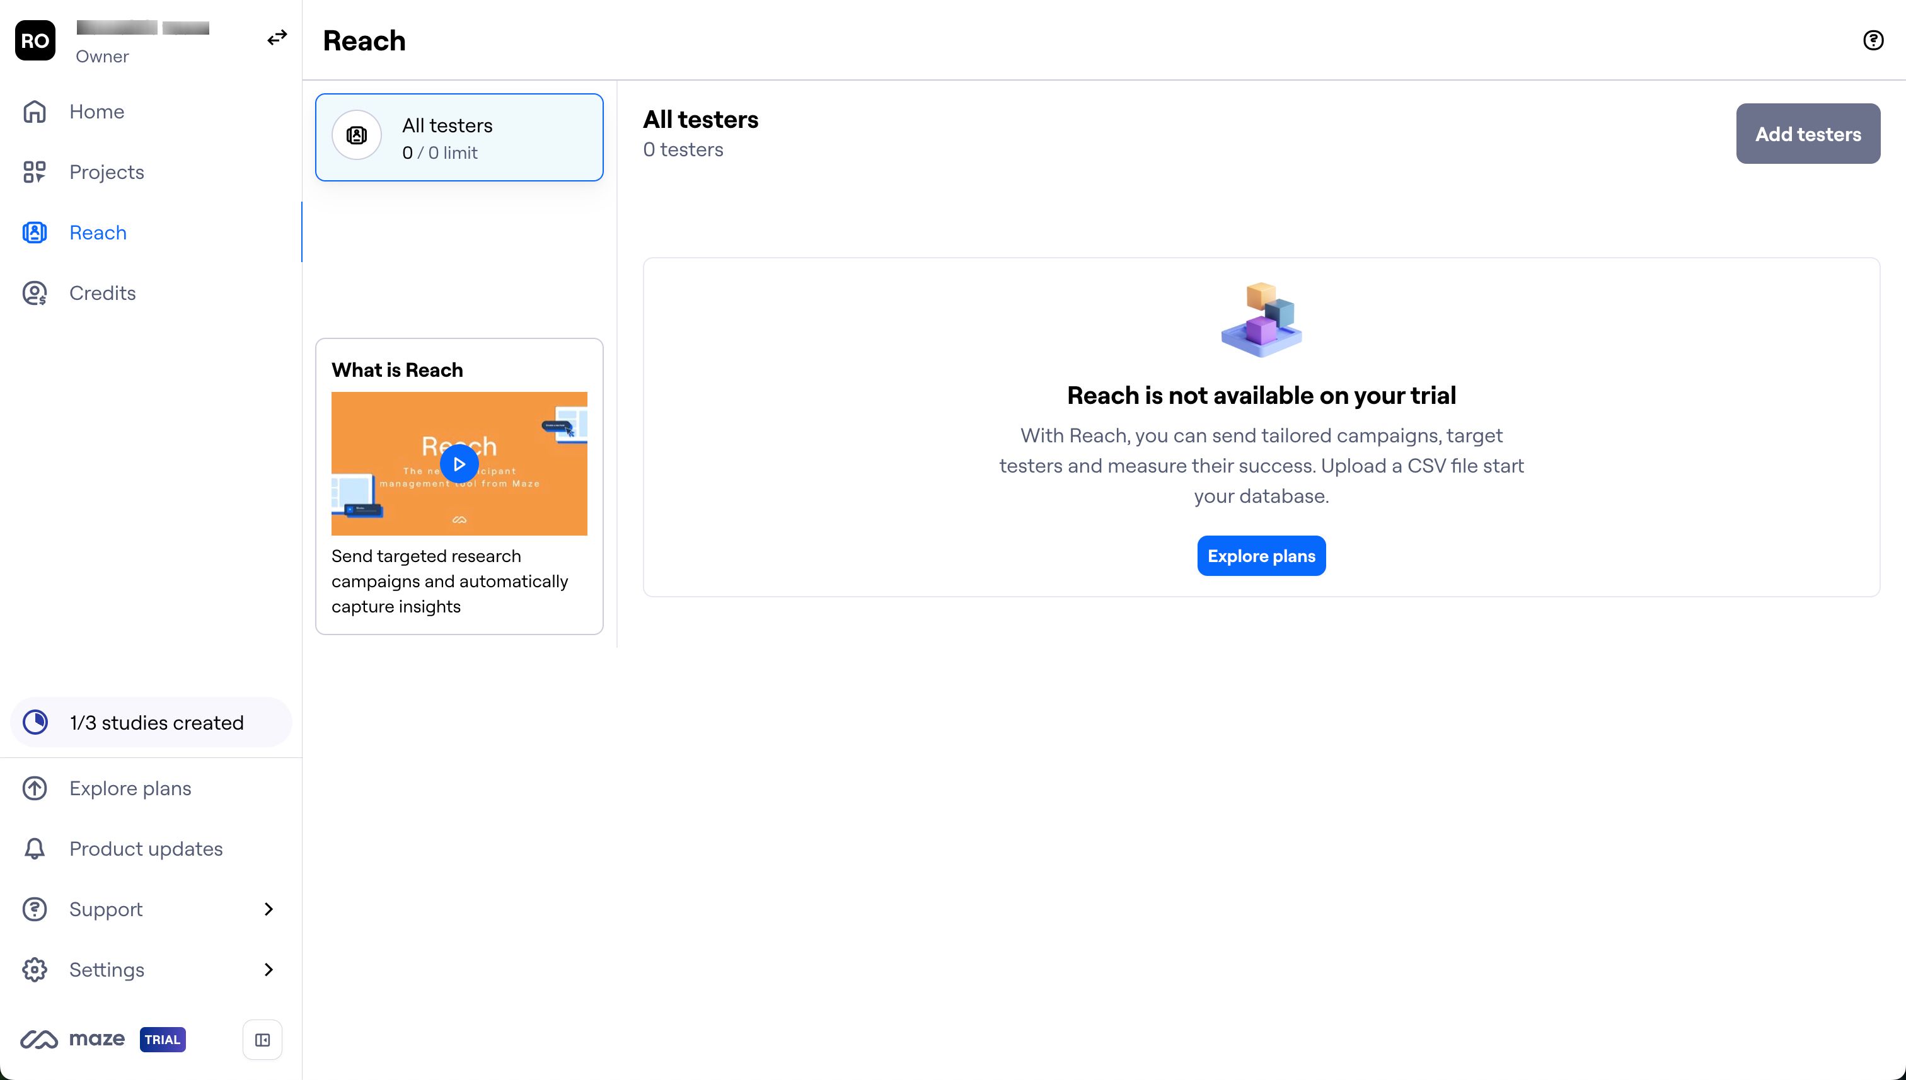Click the studies progress pie icon
1906x1080 pixels.
pyautogui.click(x=35, y=721)
